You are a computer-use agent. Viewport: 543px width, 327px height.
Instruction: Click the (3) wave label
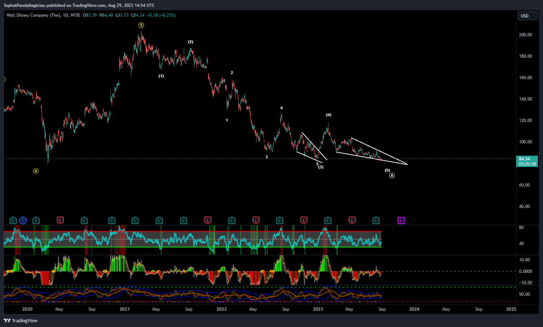(321, 167)
